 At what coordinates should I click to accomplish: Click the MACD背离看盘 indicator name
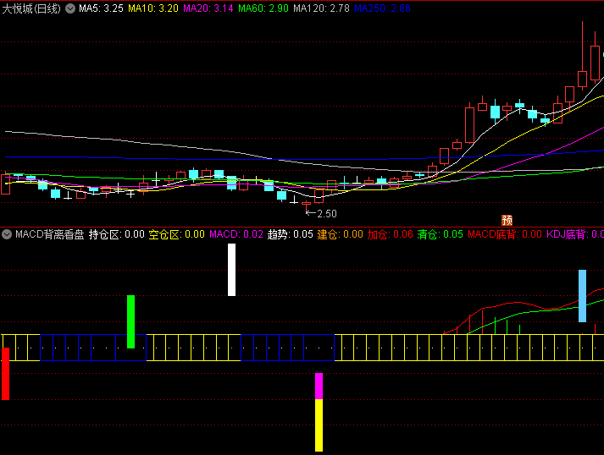[50, 234]
